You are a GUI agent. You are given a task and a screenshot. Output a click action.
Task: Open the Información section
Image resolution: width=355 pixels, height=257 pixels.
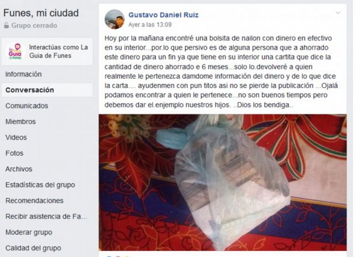pyautogui.click(x=23, y=74)
